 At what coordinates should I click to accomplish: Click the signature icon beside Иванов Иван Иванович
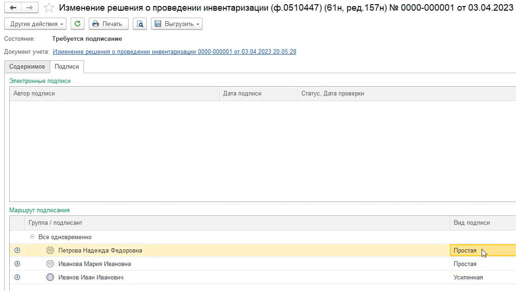[50, 277]
